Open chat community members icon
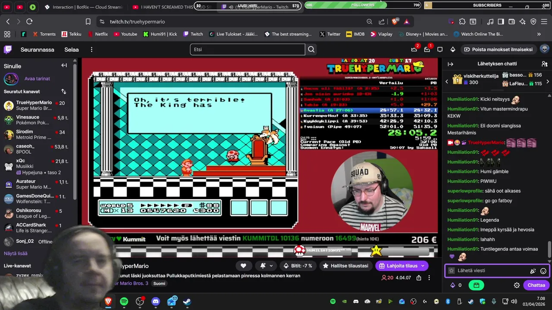552x310 pixels. [x=544, y=64]
